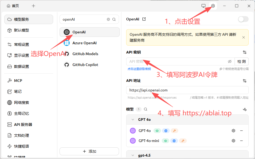The image size is (255, 159).
Task: Open key management icon beside API 密钥 header
Action: coord(244,52)
